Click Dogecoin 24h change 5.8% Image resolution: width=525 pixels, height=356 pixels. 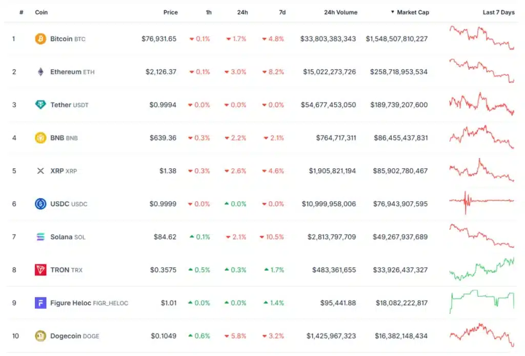pos(235,335)
